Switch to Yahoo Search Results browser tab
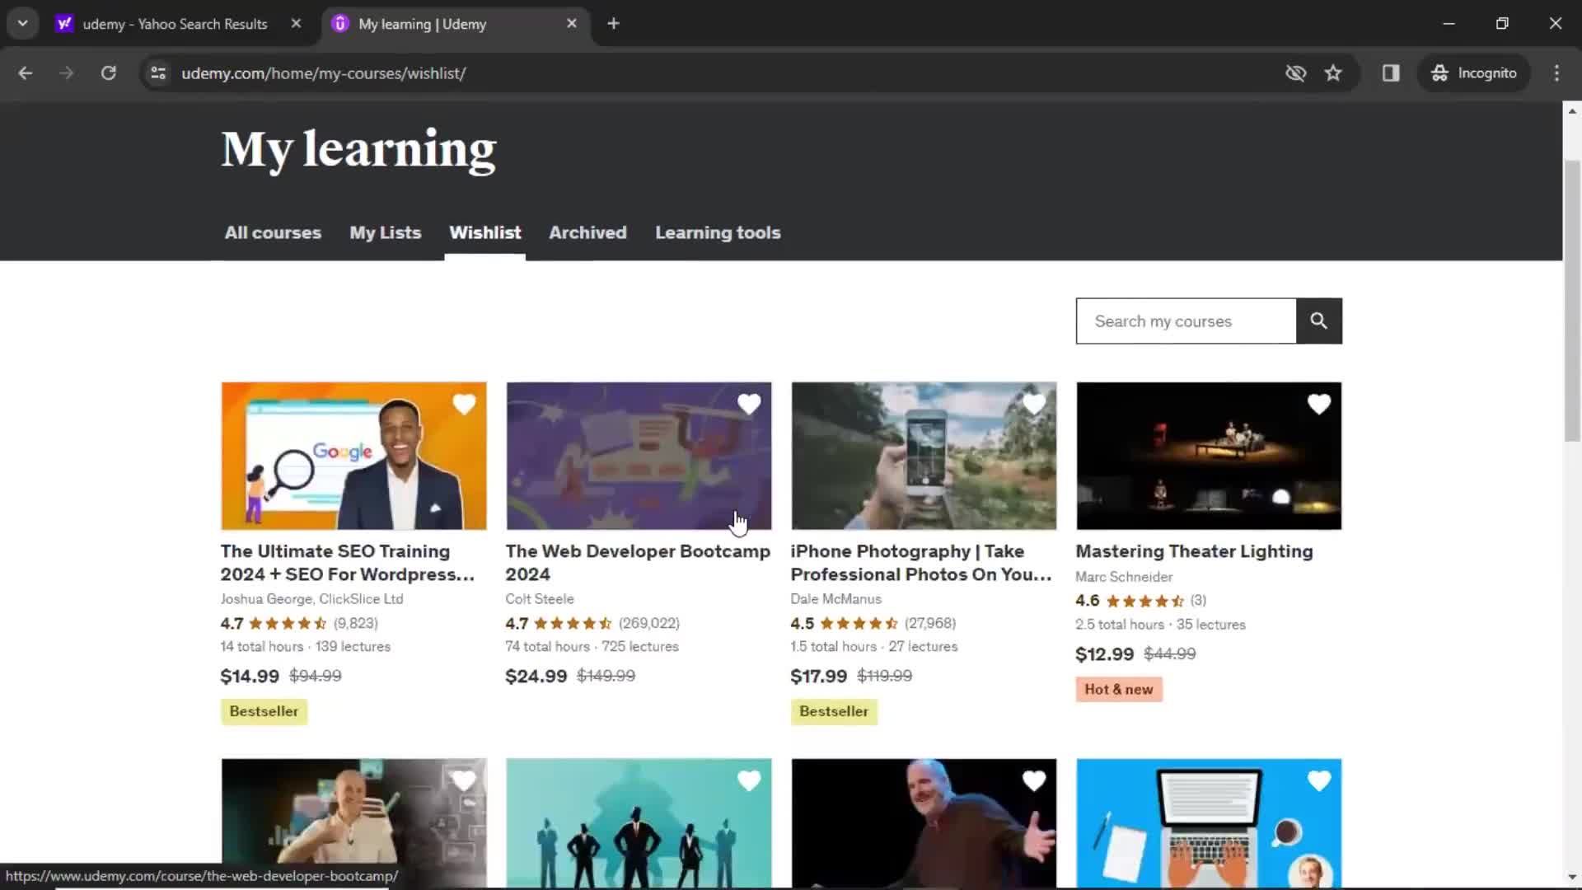 [x=175, y=24]
